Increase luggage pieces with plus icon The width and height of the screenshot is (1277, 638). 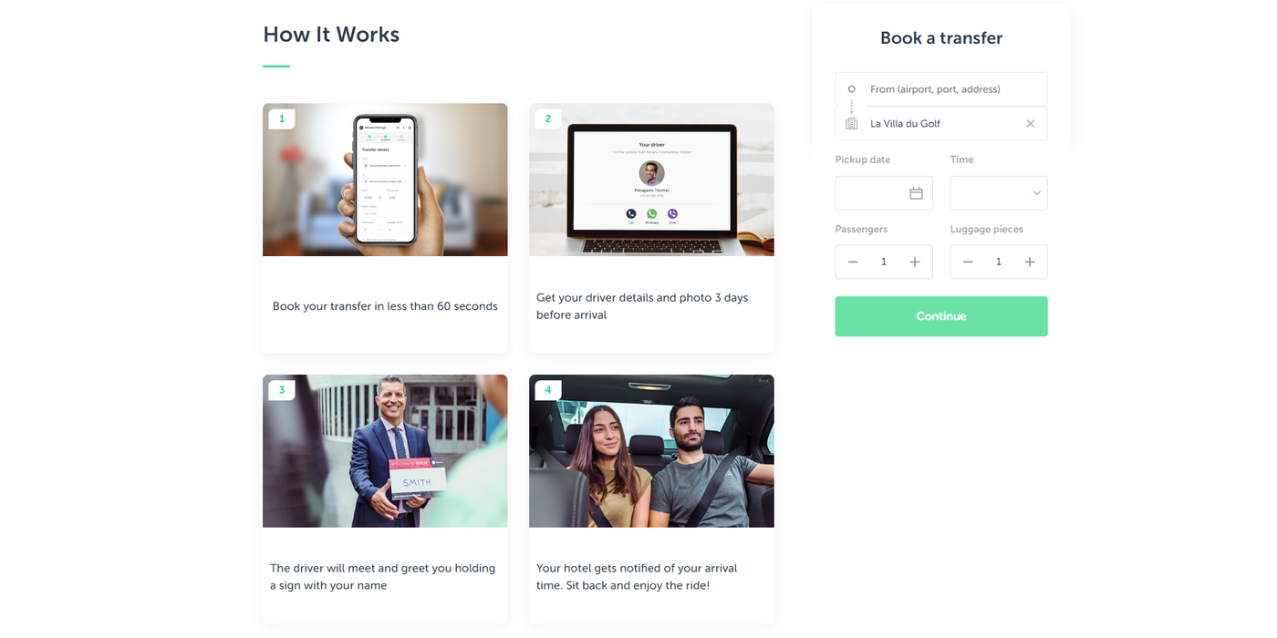[x=1030, y=262]
